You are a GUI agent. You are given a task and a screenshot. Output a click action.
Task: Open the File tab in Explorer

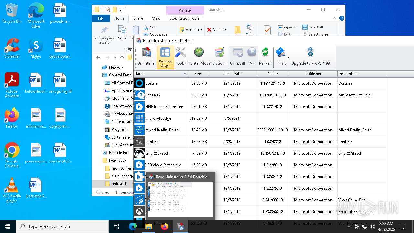point(101,18)
